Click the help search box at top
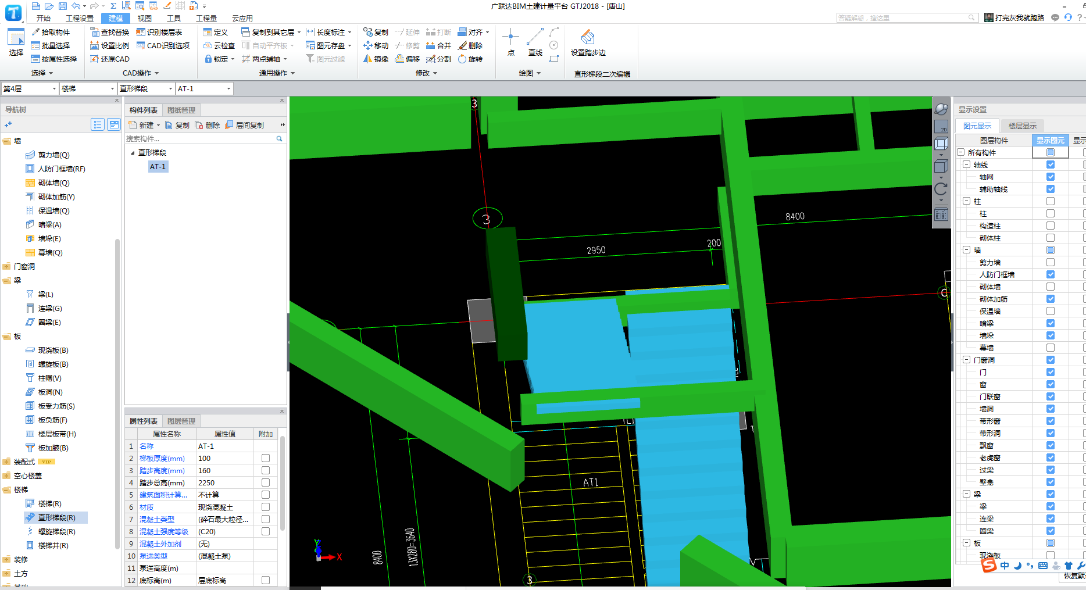The image size is (1086, 590). click(x=906, y=18)
